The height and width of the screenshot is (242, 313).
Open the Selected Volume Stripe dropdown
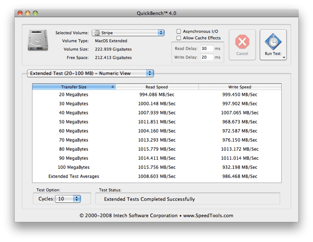(128, 33)
